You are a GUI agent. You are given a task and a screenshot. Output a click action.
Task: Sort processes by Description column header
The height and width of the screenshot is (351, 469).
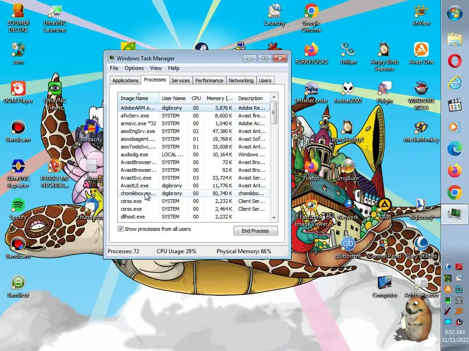pos(252,98)
